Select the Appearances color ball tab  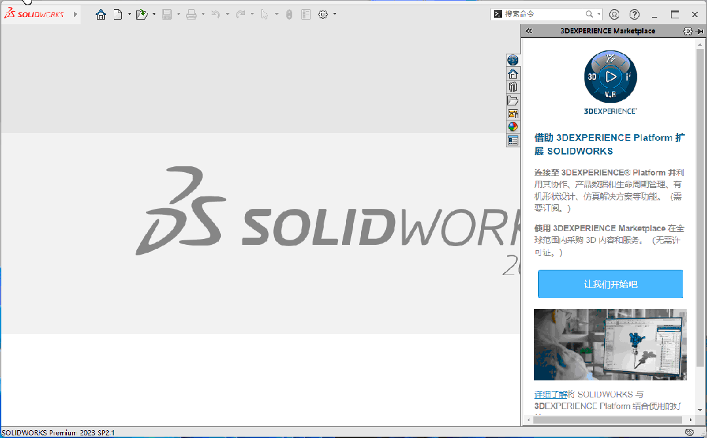(x=512, y=127)
